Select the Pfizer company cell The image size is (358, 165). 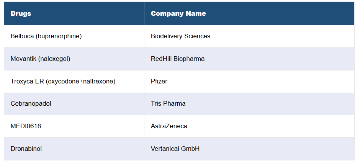point(159,81)
